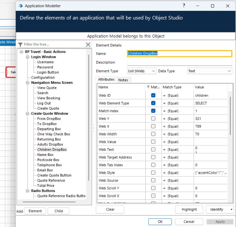This screenshot has height=227, width=236.
Task: Click the help question mark icon
Action: coord(184,6)
